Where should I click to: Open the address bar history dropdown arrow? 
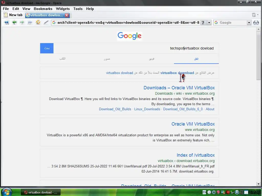click(x=209, y=22)
